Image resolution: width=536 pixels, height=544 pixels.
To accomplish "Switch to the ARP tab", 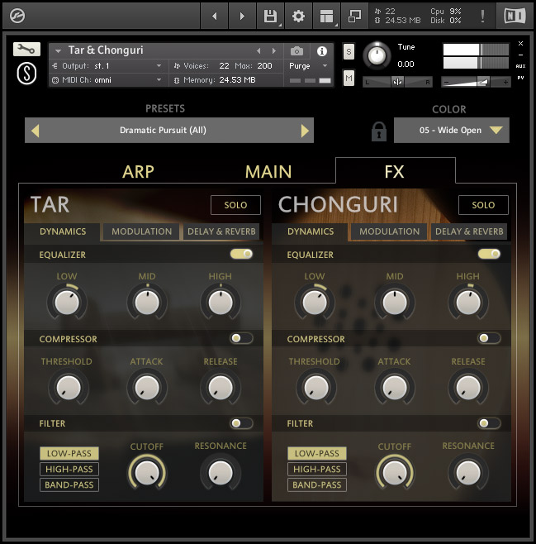I will point(138,172).
